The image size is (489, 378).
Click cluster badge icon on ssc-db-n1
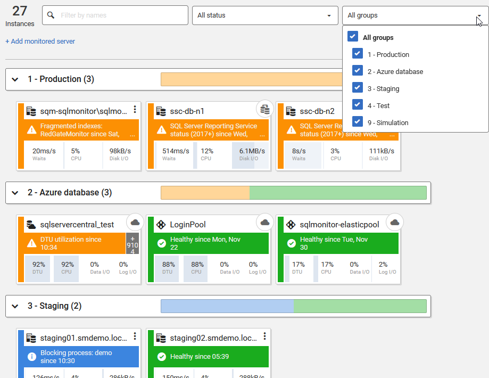pos(264,109)
